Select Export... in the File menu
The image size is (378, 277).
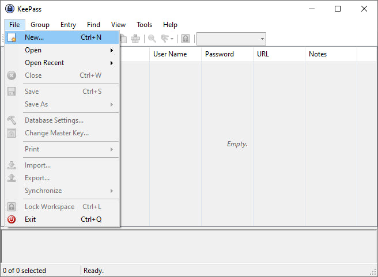pyautogui.click(x=62, y=178)
